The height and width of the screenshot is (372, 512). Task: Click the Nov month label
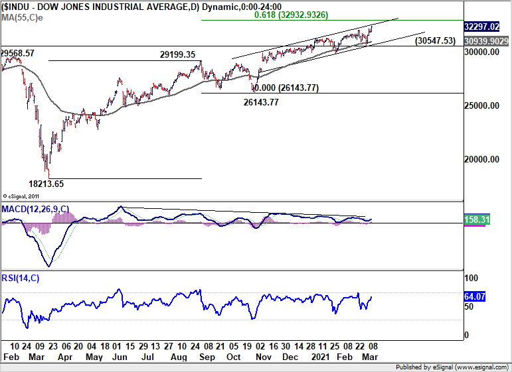(264, 357)
